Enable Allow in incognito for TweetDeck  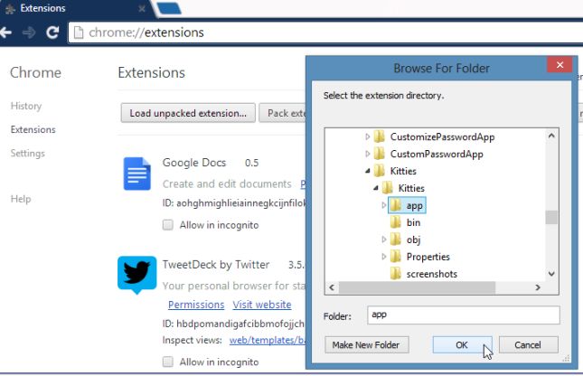tap(168, 362)
